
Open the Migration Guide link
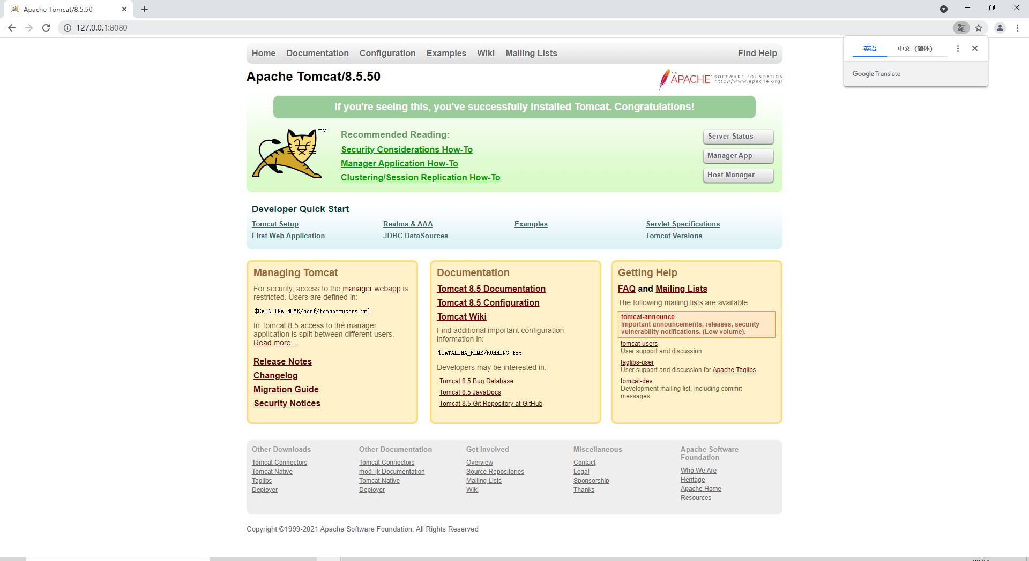(x=286, y=390)
